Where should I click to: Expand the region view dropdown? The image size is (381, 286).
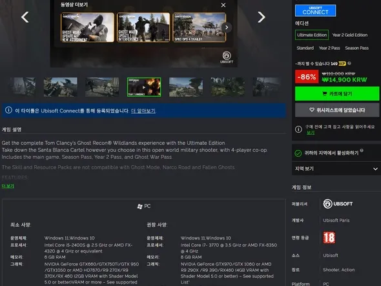(336, 169)
